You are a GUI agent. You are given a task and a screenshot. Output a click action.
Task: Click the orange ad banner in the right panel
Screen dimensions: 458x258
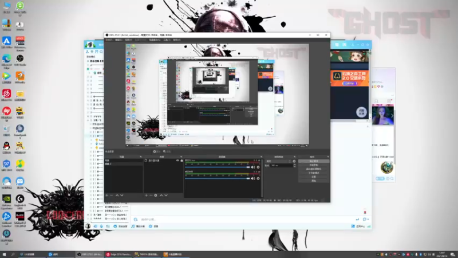click(350, 78)
